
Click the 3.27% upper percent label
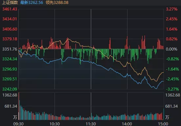point(171,9)
